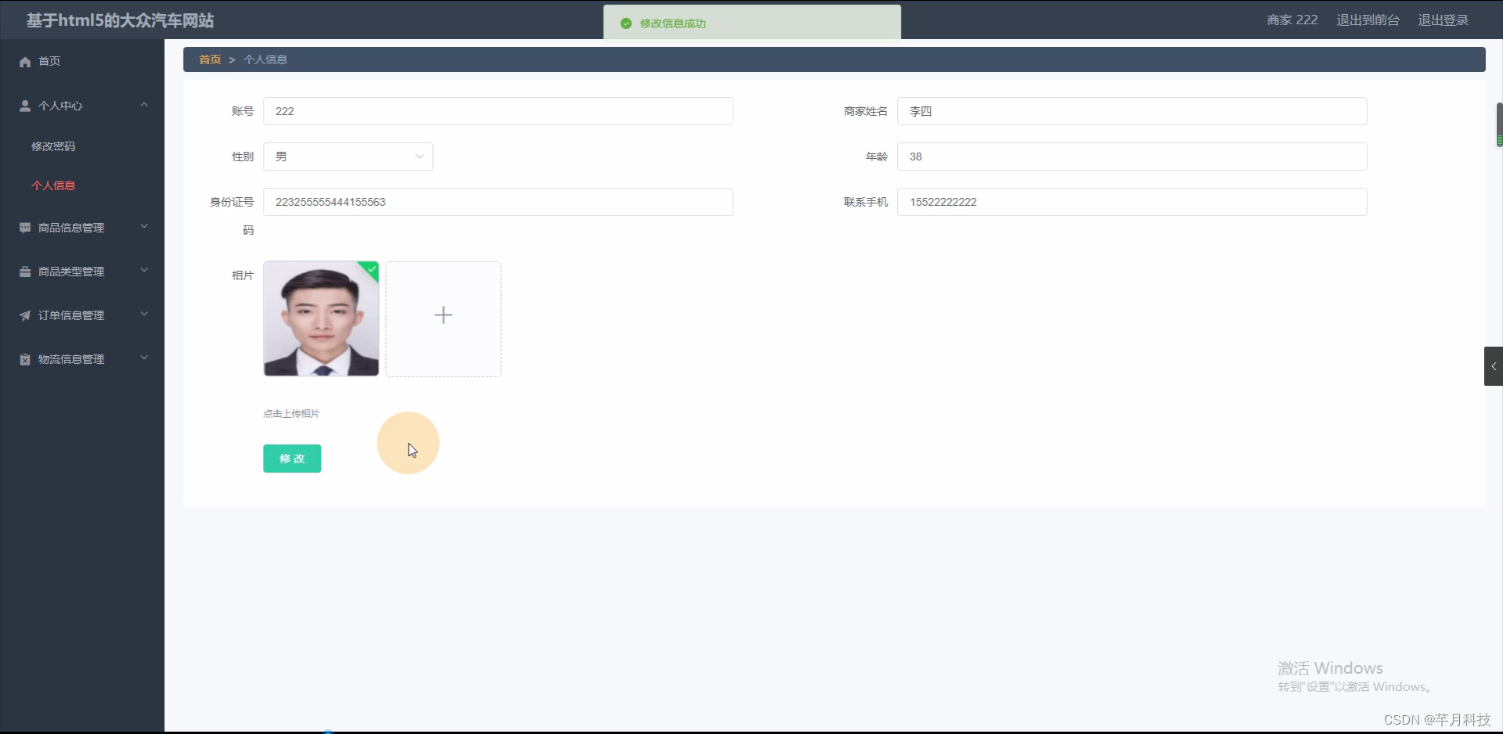Click the 商品信息管理 goods icon
The image size is (1503, 734).
pos(24,228)
